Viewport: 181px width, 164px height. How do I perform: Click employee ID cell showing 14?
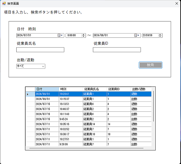pyautogui.click(x=119, y=124)
